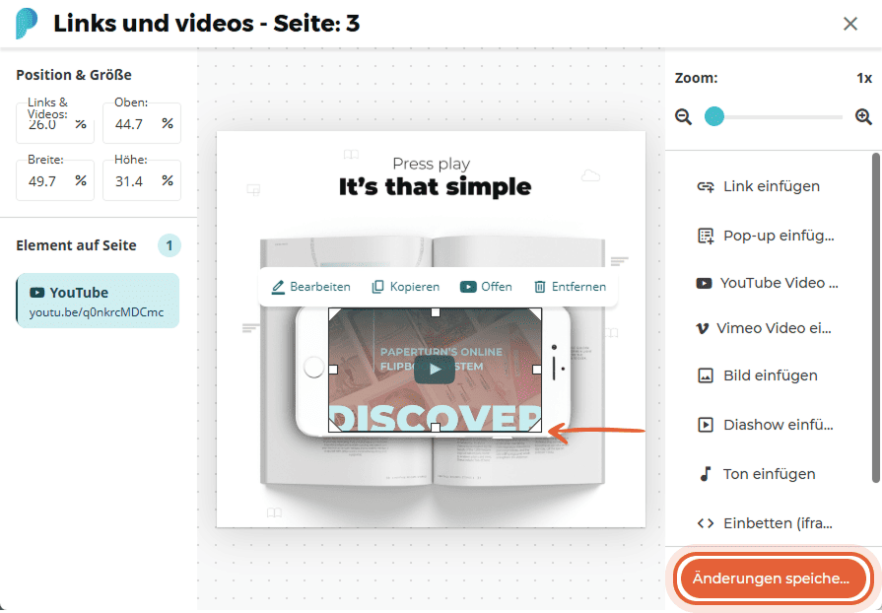Click the Position & Größe heading
This screenshot has width=882, height=613.
(x=74, y=75)
